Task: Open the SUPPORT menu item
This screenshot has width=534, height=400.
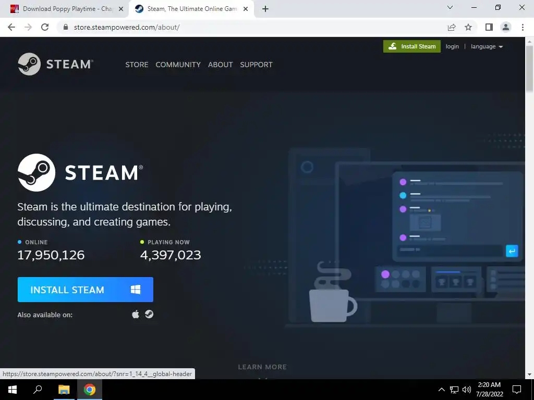Action: point(256,65)
